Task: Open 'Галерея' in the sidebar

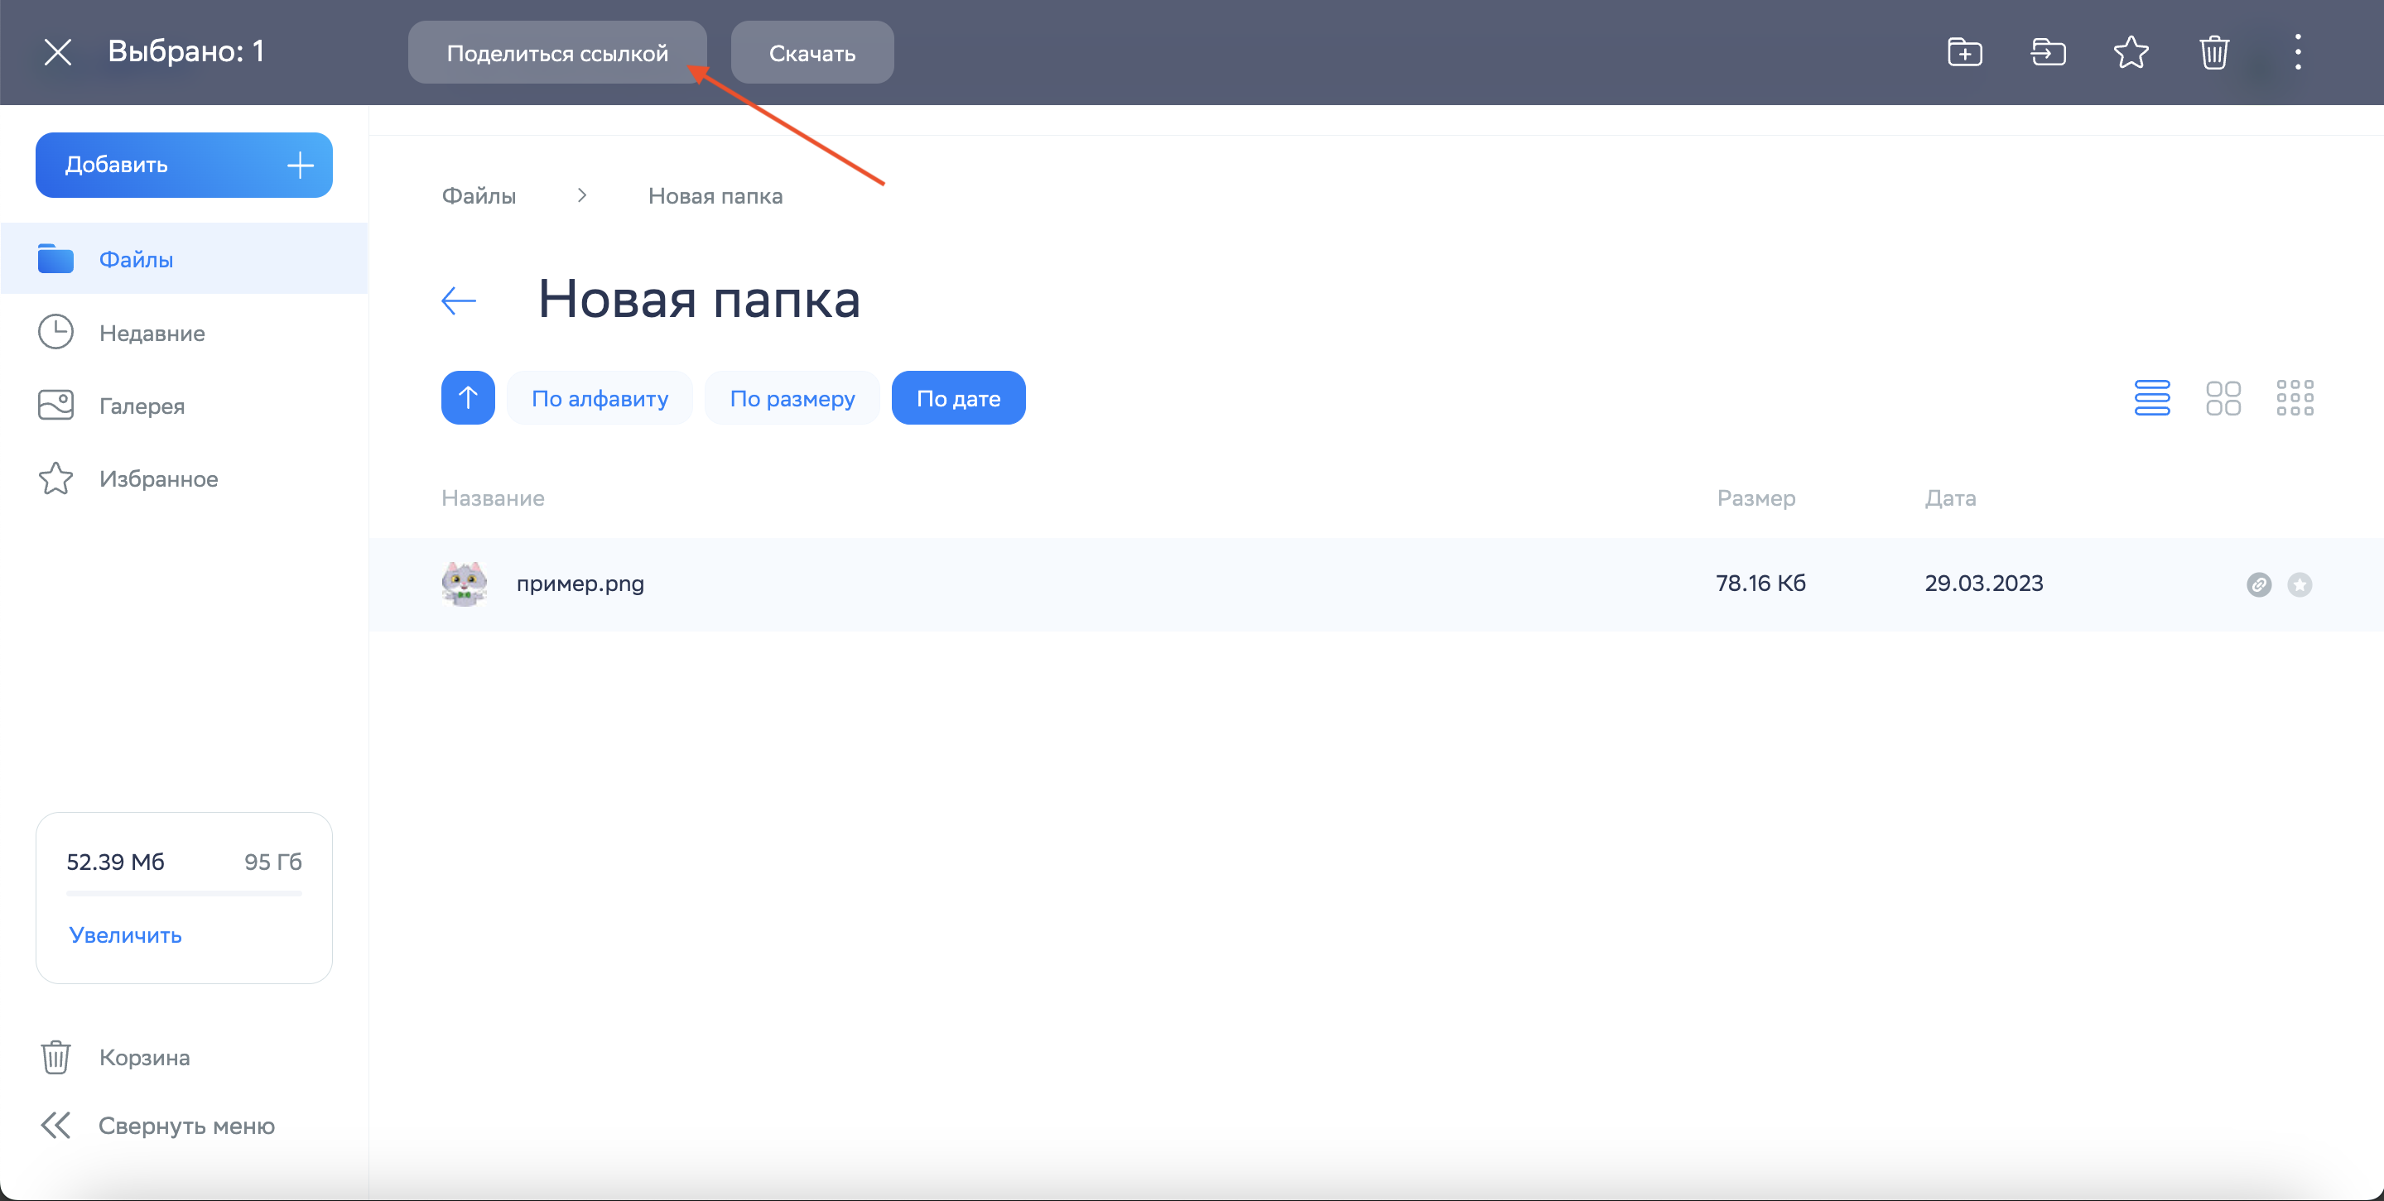Action: tap(184, 406)
